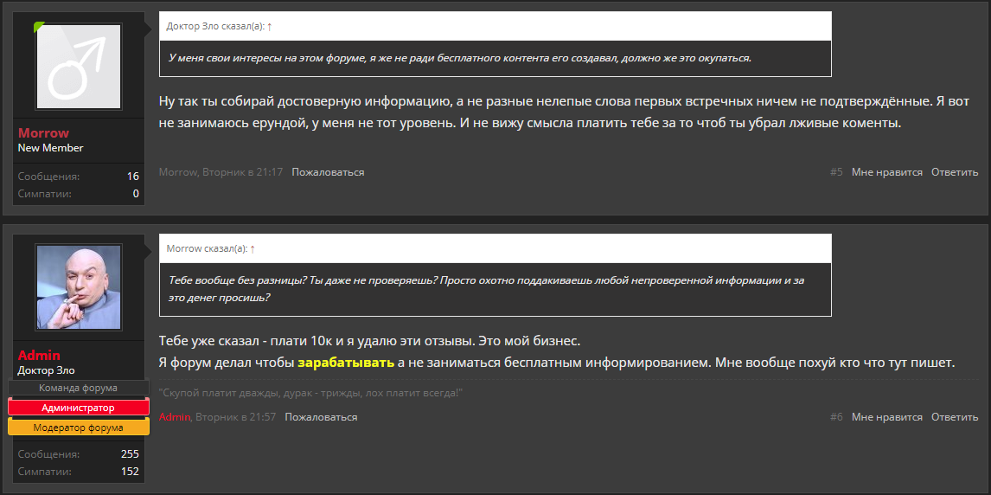Like post #5 with Мне нравится
991x495 pixels.
coord(886,172)
